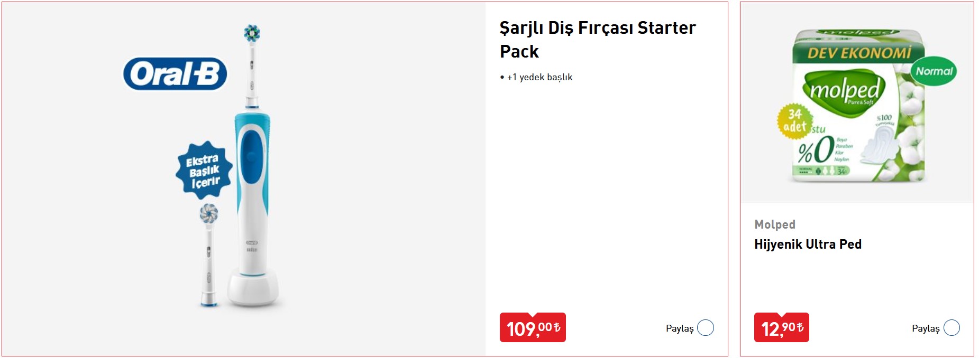Click the 'DEV EKONOMİ' banner on package

click(x=859, y=53)
